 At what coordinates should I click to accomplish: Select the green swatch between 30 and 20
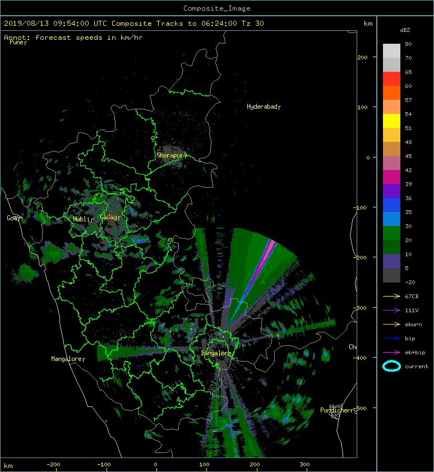pos(391,233)
